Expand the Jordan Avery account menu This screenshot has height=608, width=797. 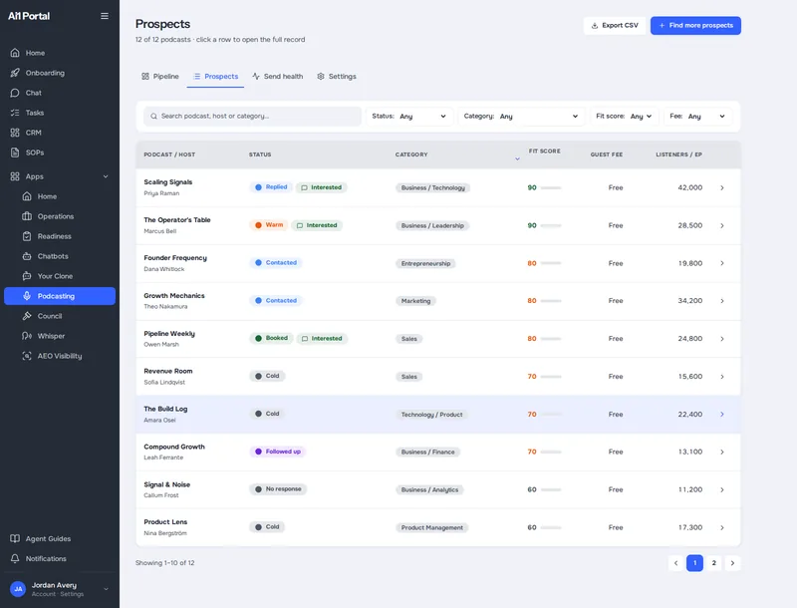(106, 589)
